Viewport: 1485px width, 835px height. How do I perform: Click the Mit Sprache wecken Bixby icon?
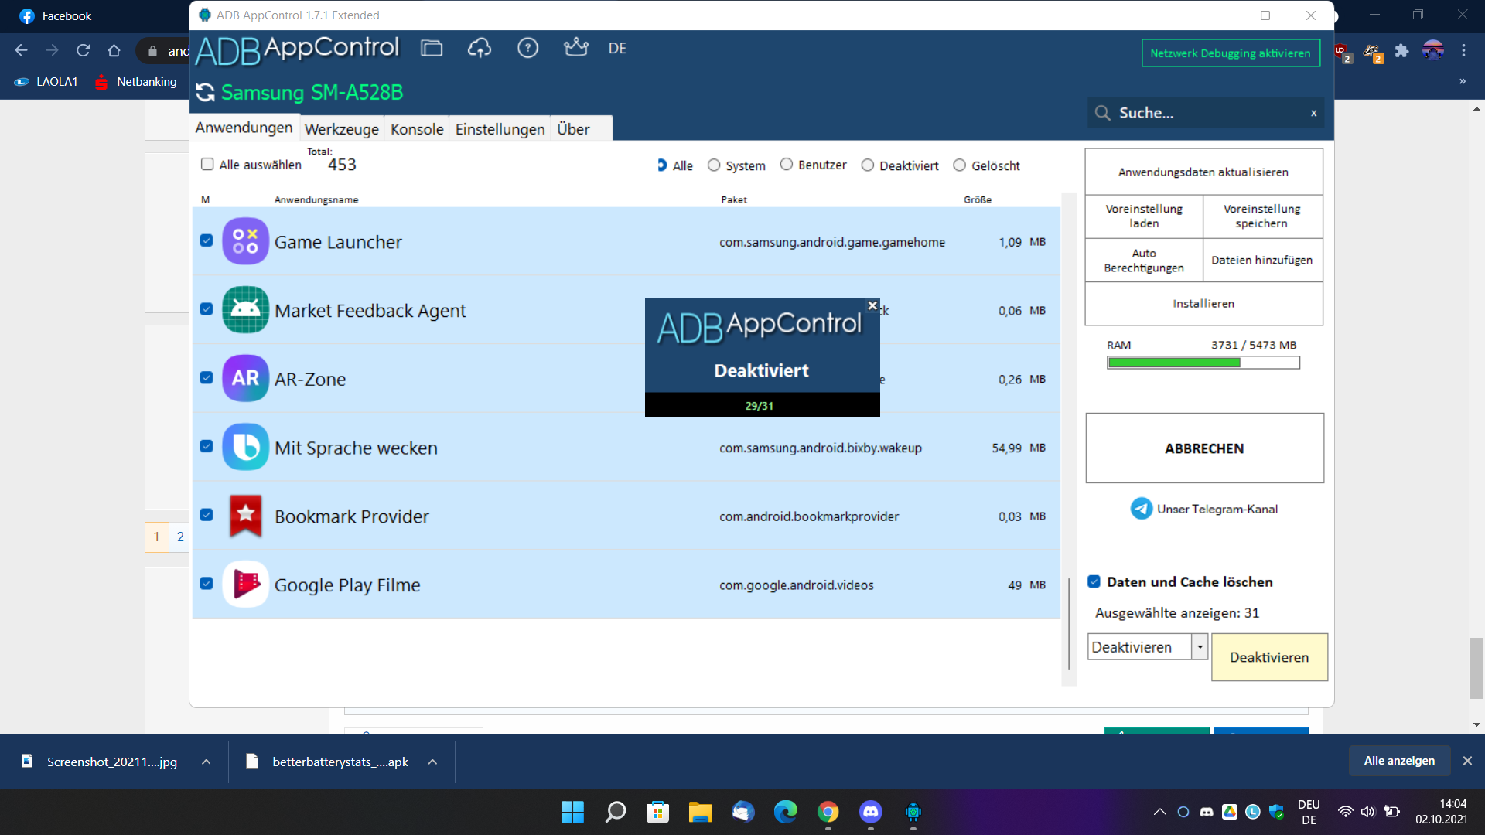click(x=245, y=447)
